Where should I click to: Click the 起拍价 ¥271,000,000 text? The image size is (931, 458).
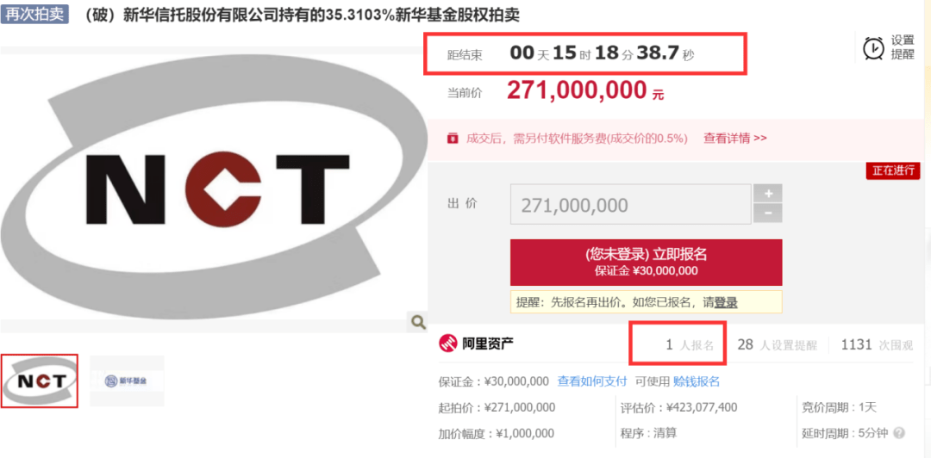(497, 407)
